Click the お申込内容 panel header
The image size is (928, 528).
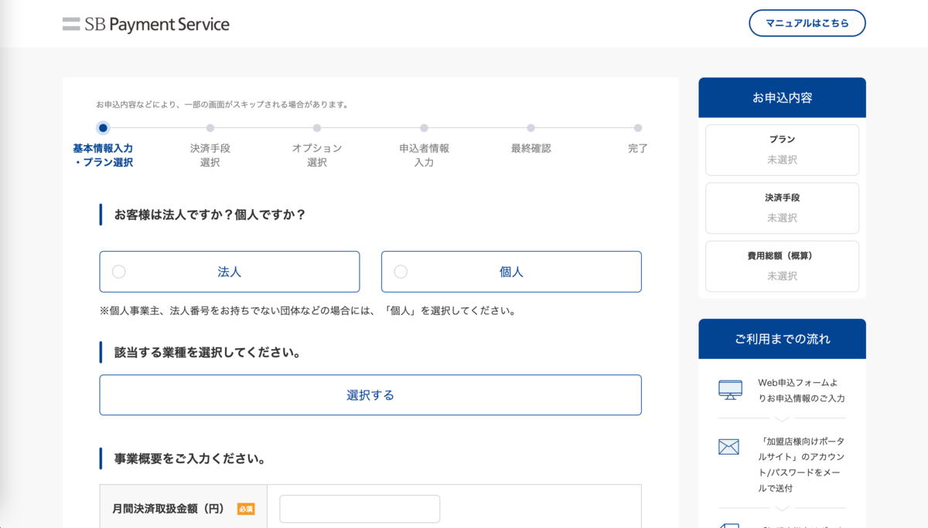pyautogui.click(x=782, y=98)
